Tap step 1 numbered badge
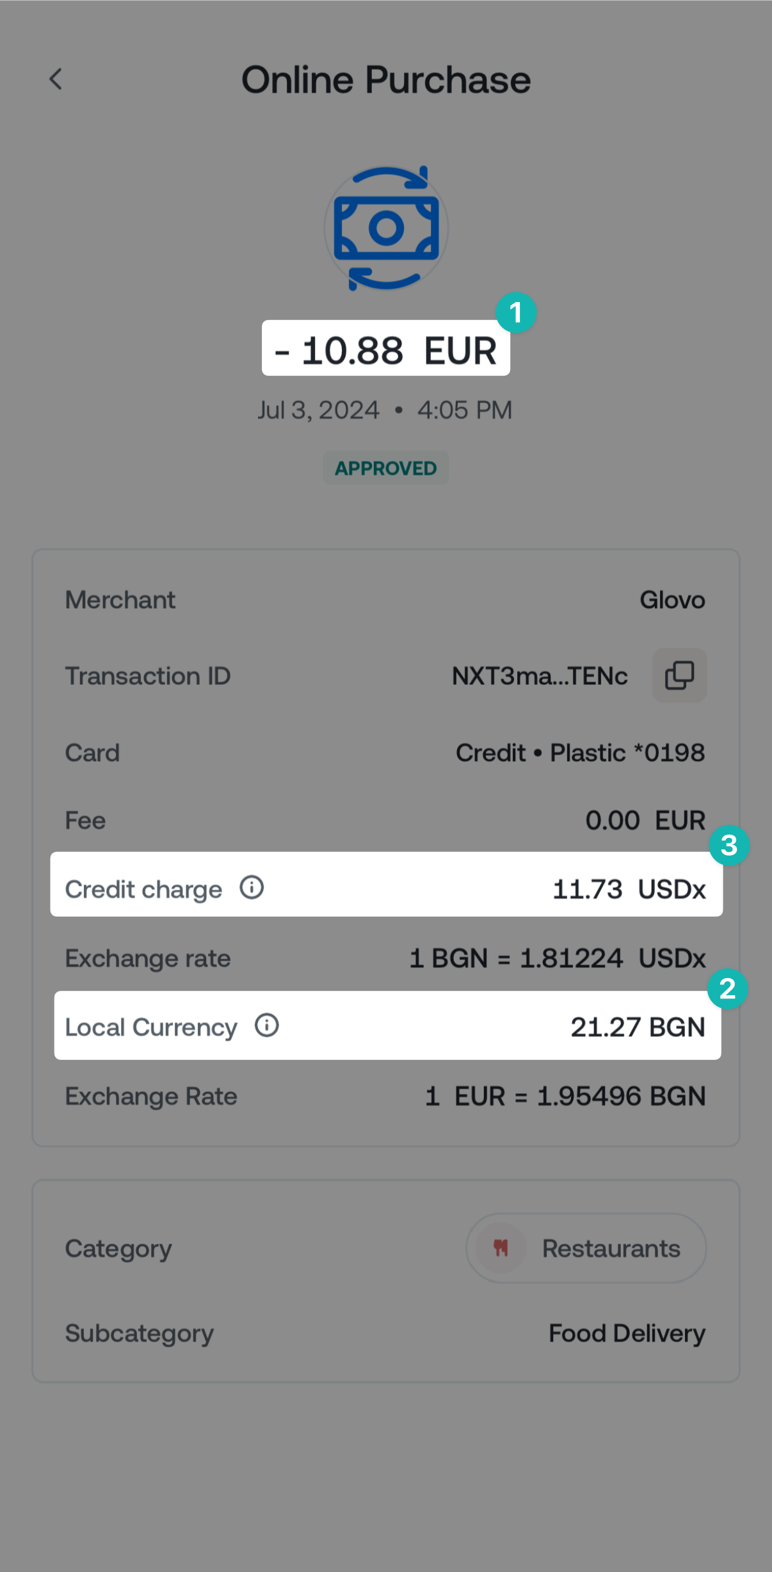772x1572 pixels. [x=516, y=313]
